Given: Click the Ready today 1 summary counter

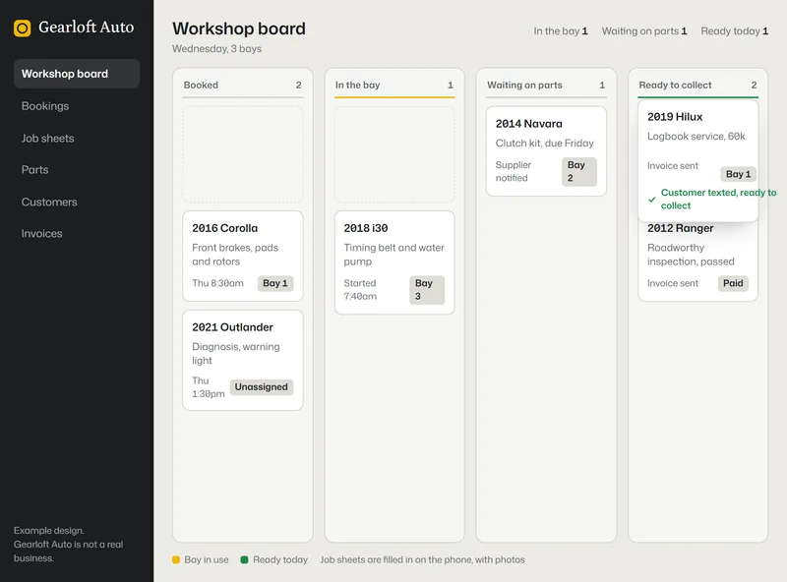Looking at the screenshot, I should tap(735, 31).
